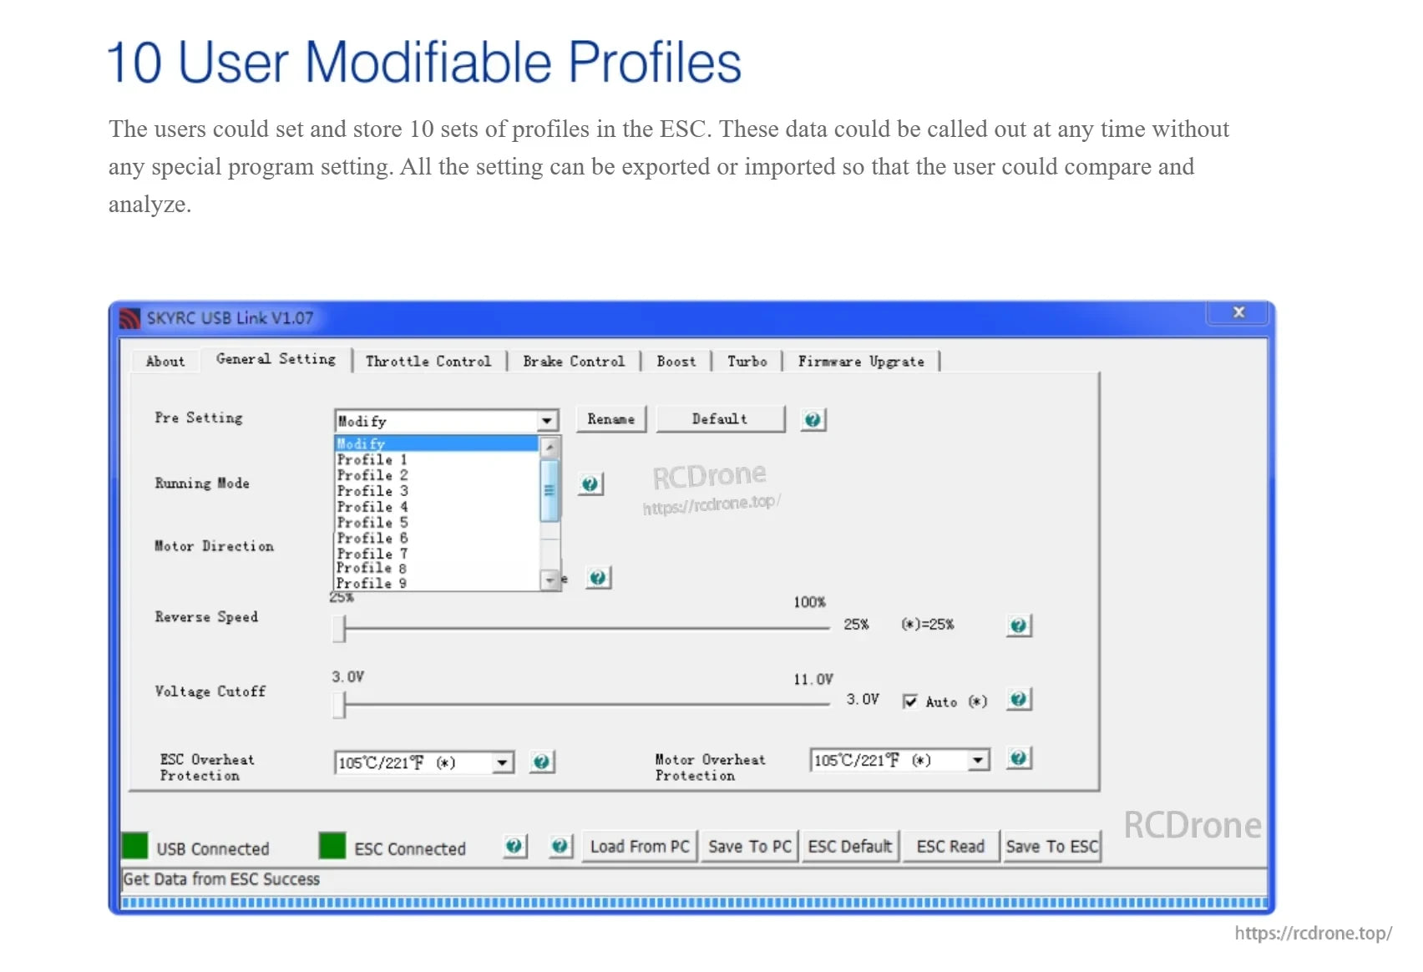Screen dimensions: 1423x972
Task: Open help icon beside Motor Direction
Action: coord(597,577)
